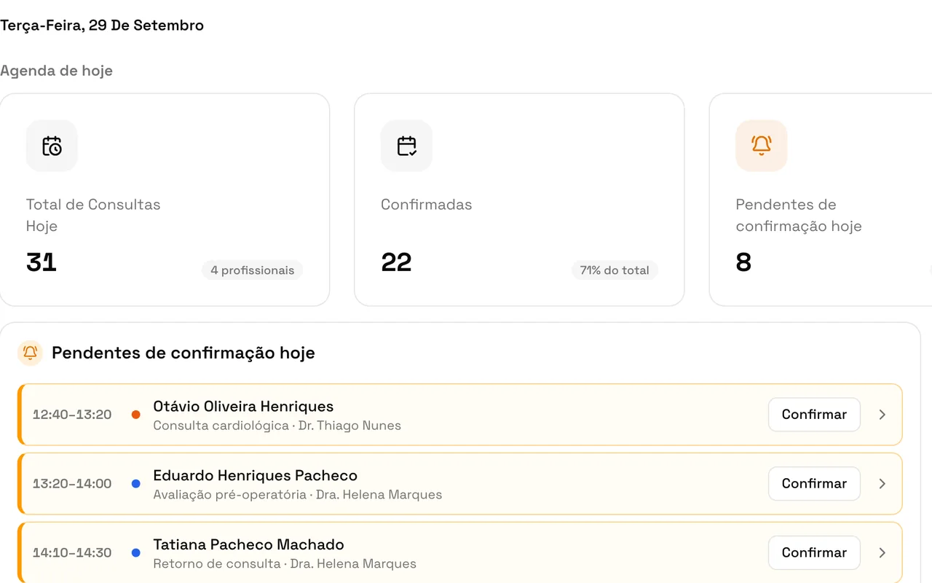Open details chevron for Tatiana Pacheco Machado
This screenshot has height=583, width=932.
coord(882,553)
